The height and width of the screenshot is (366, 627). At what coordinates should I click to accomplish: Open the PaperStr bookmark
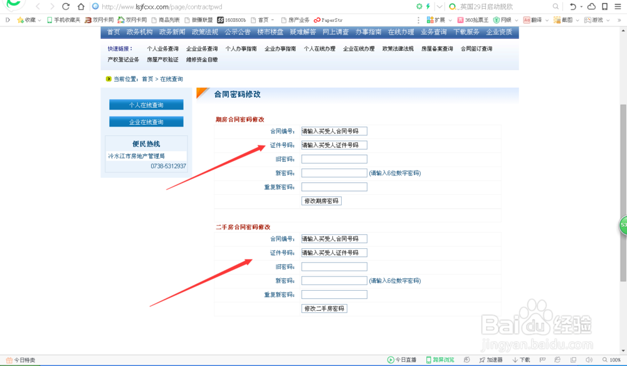pyautogui.click(x=329, y=20)
